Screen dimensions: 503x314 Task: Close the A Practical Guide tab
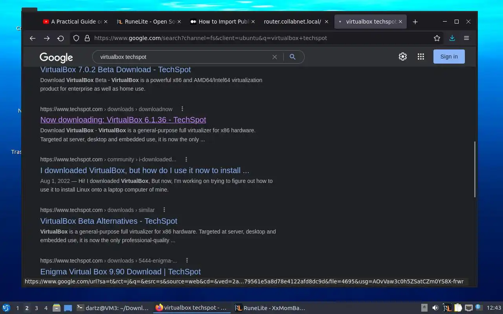click(106, 22)
